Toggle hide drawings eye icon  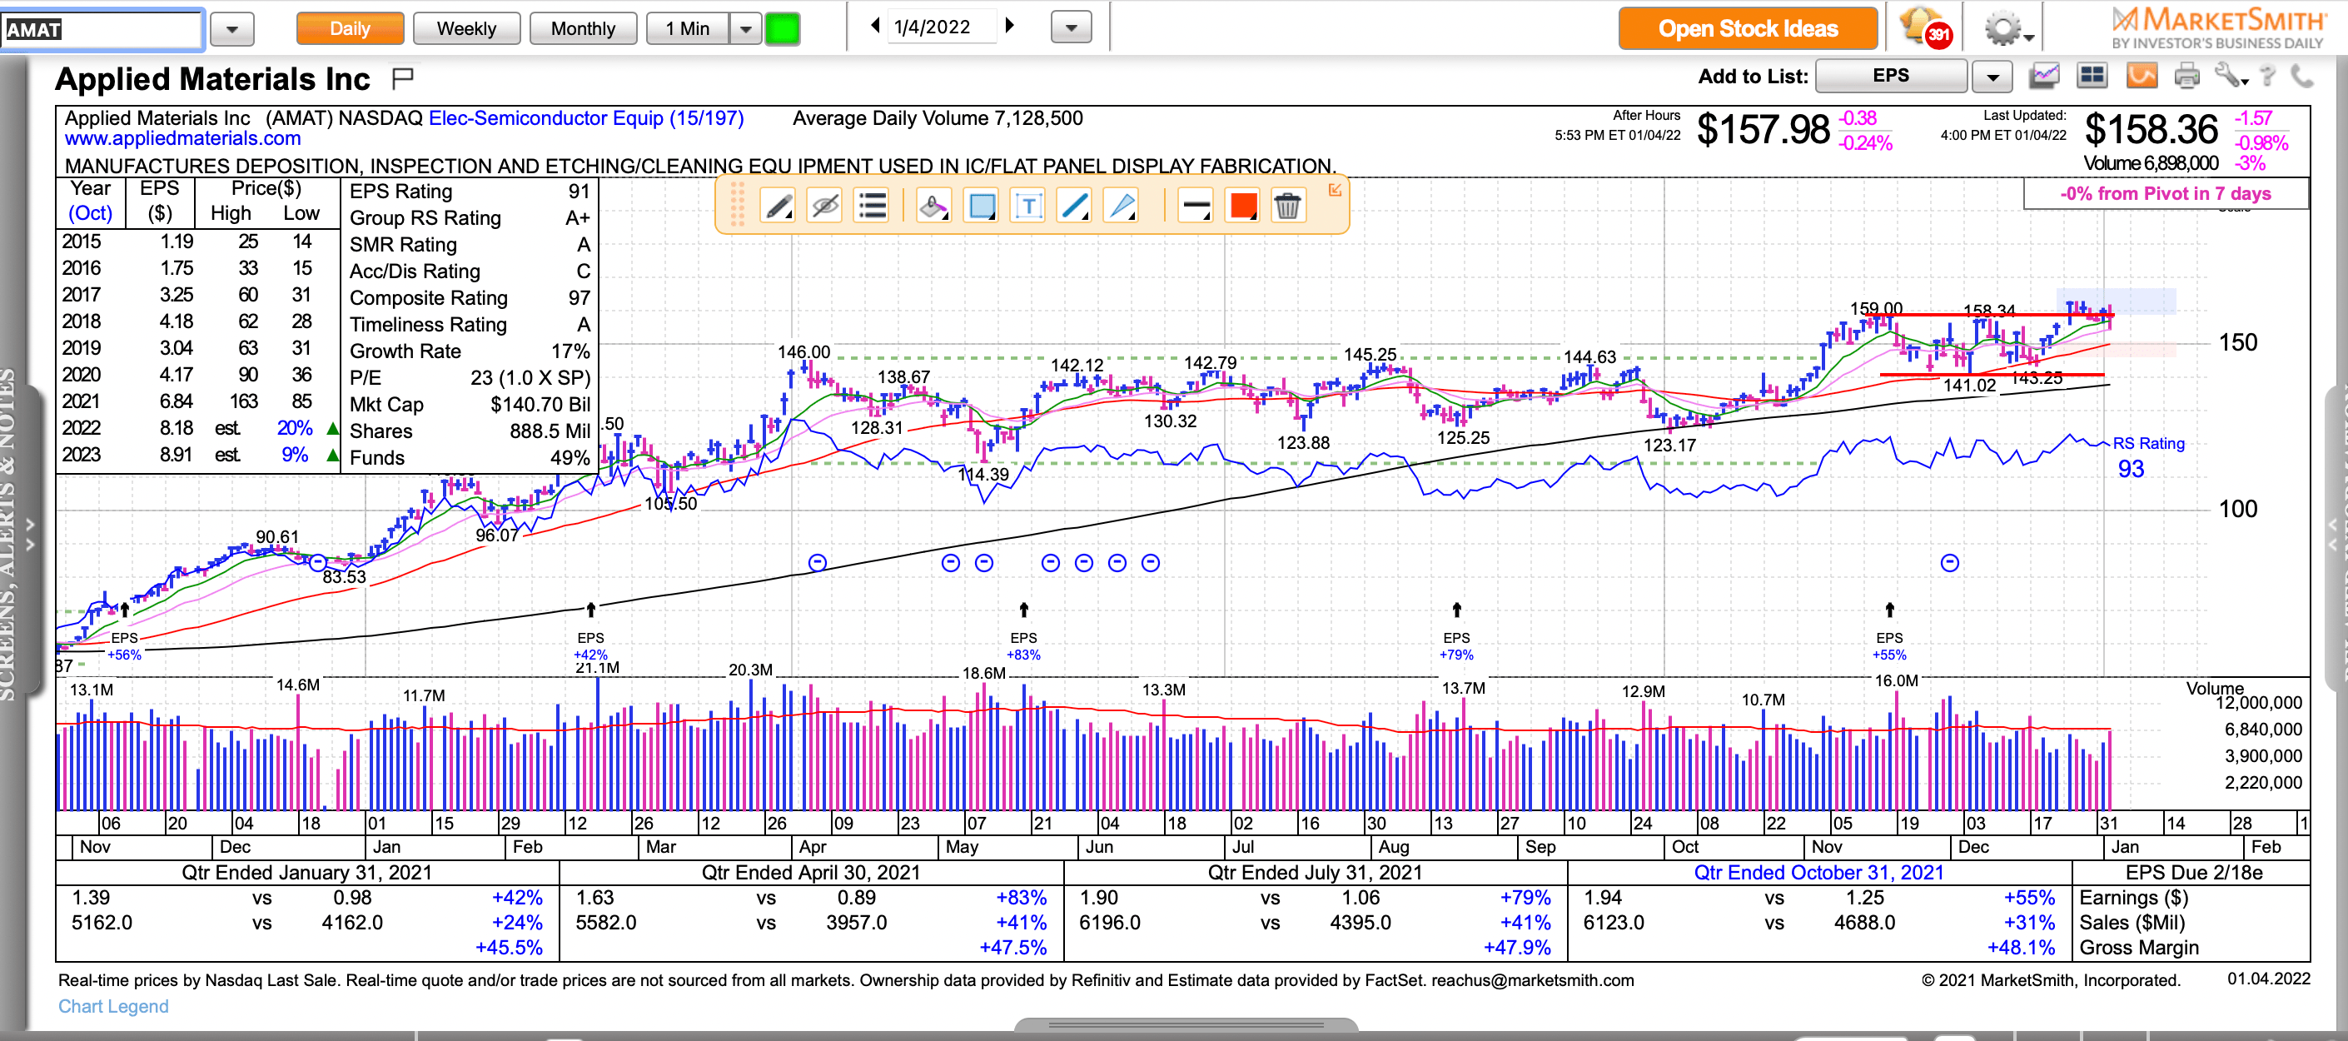click(x=825, y=206)
